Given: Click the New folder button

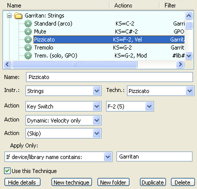Looking at the screenshot, I should [x=113, y=182].
